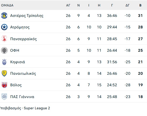Viewport: 147px width, 116px height.
Task: Click the ΠΑΣ Γιάννινα crest
Action: 4,97
